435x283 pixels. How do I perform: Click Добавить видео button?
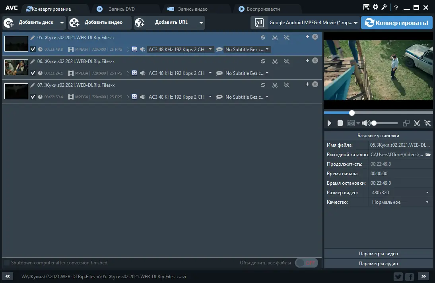click(99, 23)
